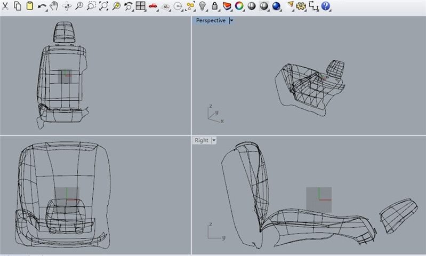This screenshot has width=426, height=256.
Task: Click the Paste clipboard icon
Action: tap(30, 6)
